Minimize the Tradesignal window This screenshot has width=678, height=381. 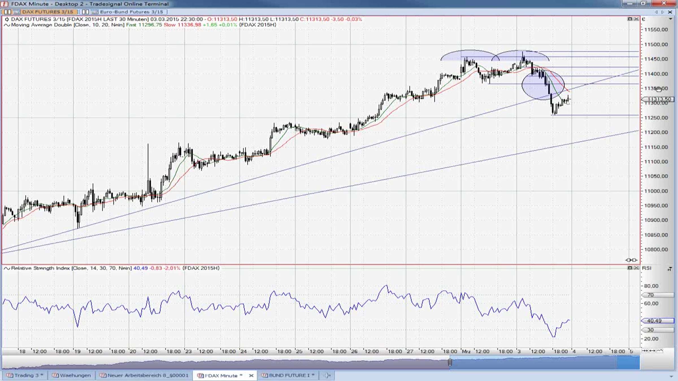pos(630,3)
